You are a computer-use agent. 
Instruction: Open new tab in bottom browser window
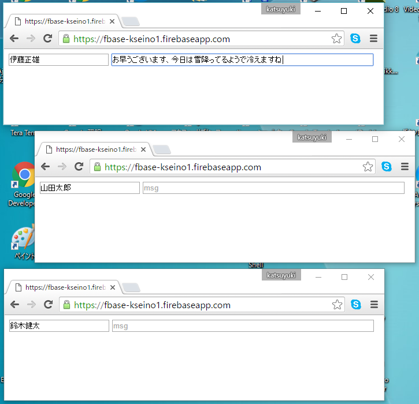(131, 287)
